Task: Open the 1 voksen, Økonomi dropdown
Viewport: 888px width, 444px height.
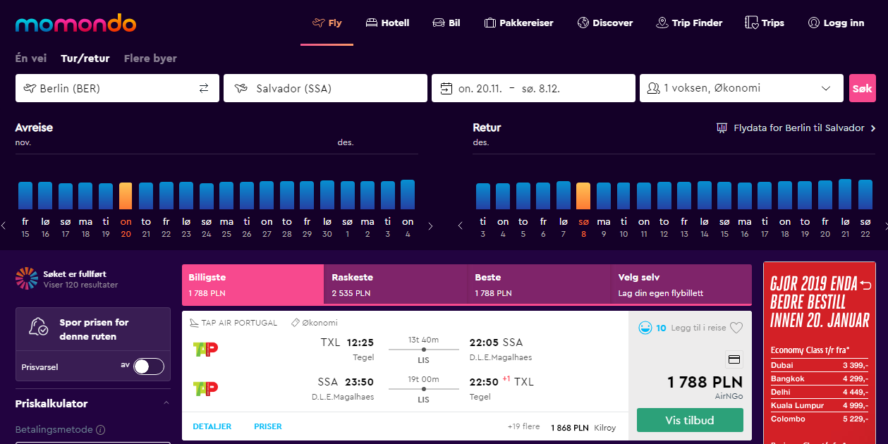Action: [741, 88]
